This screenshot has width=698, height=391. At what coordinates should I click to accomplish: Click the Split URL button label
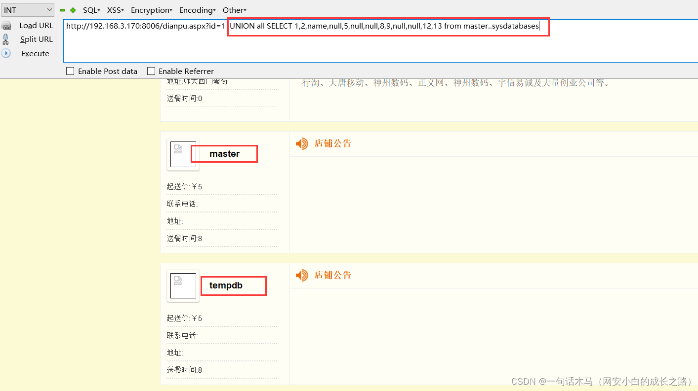[x=36, y=39]
